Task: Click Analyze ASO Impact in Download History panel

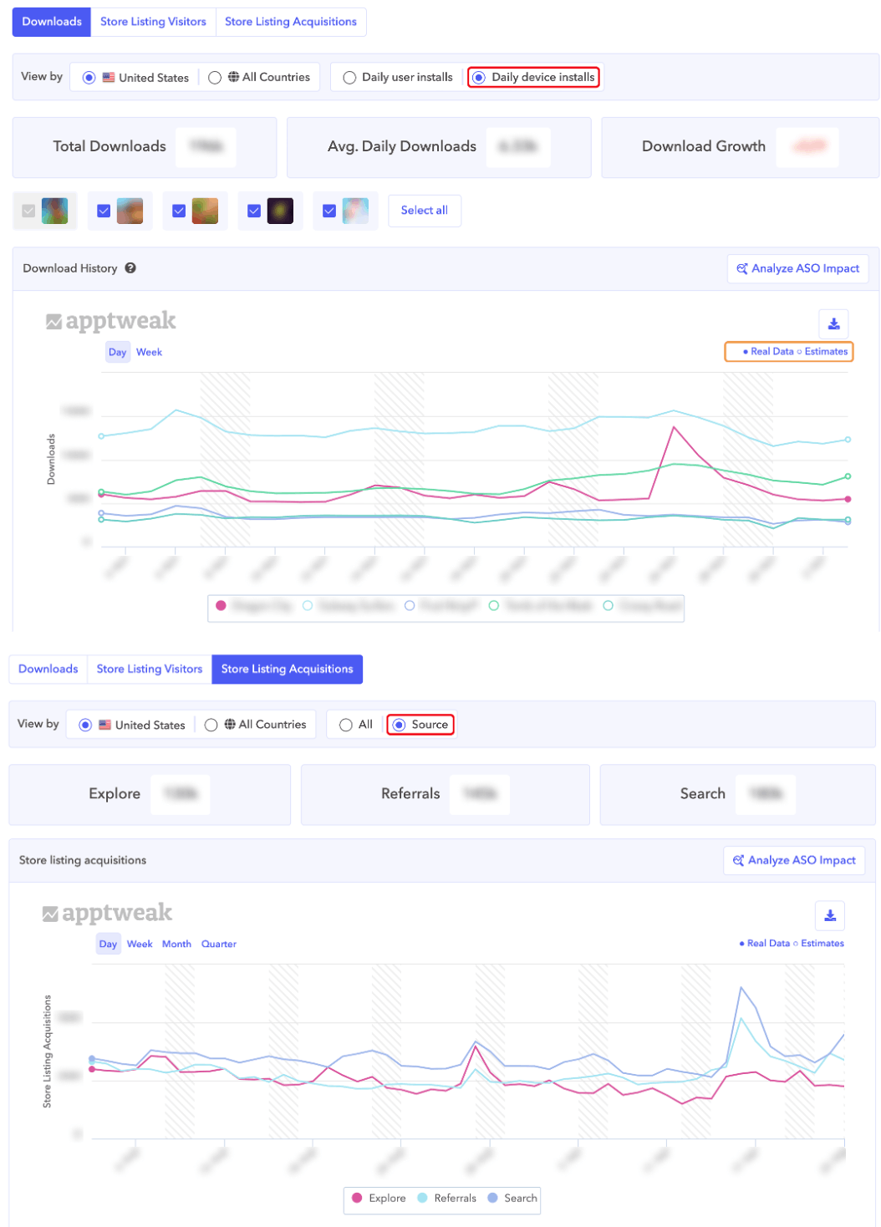Action: pos(797,268)
